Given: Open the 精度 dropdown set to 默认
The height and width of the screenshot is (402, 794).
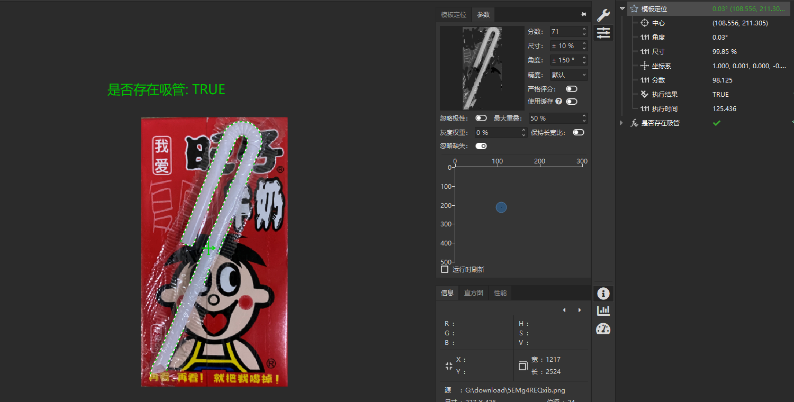Looking at the screenshot, I should (x=569, y=75).
